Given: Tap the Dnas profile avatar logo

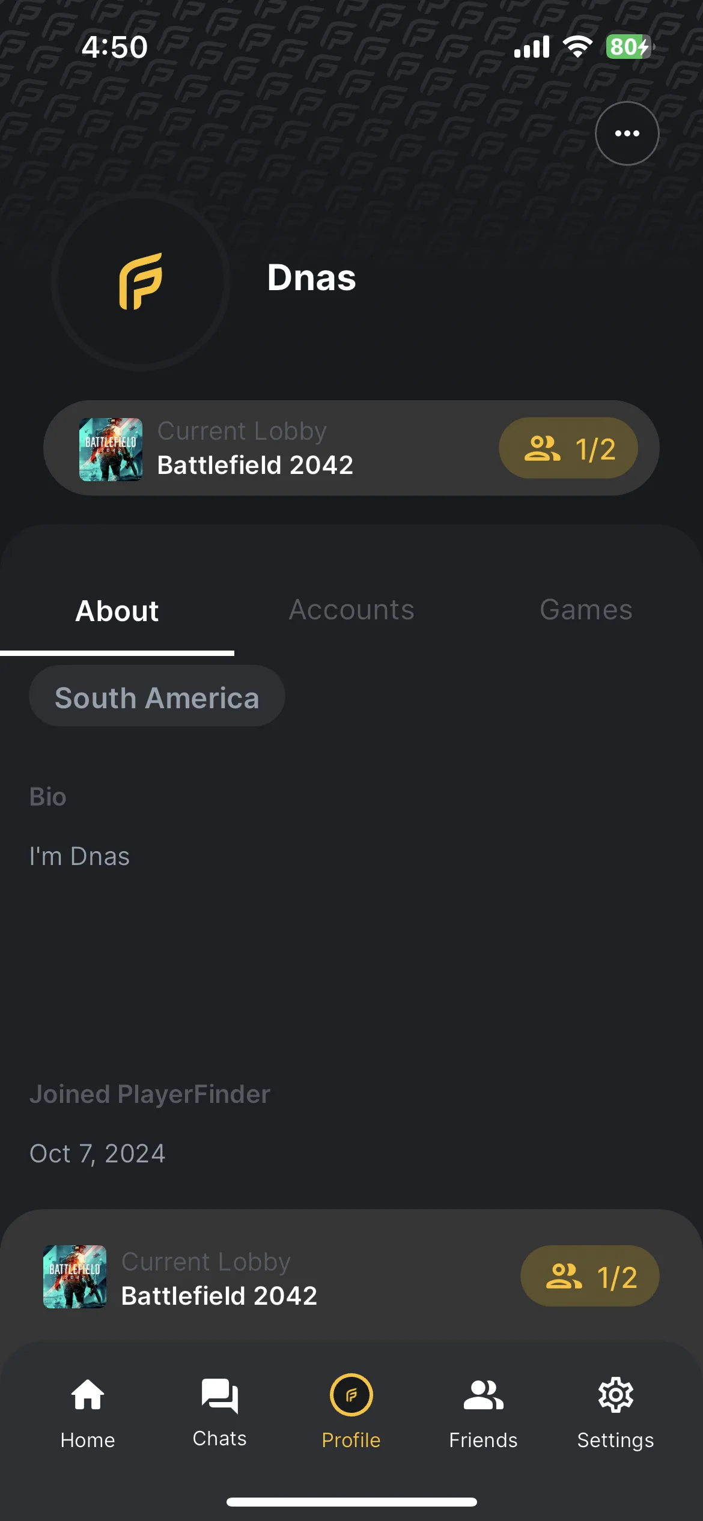Looking at the screenshot, I should click(141, 281).
